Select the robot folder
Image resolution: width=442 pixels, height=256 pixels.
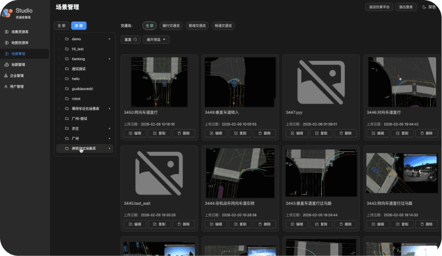coord(85,99)
